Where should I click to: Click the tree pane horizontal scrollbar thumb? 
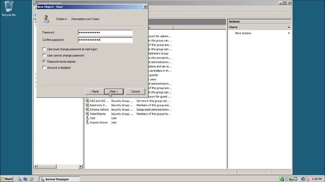[47, 166]
